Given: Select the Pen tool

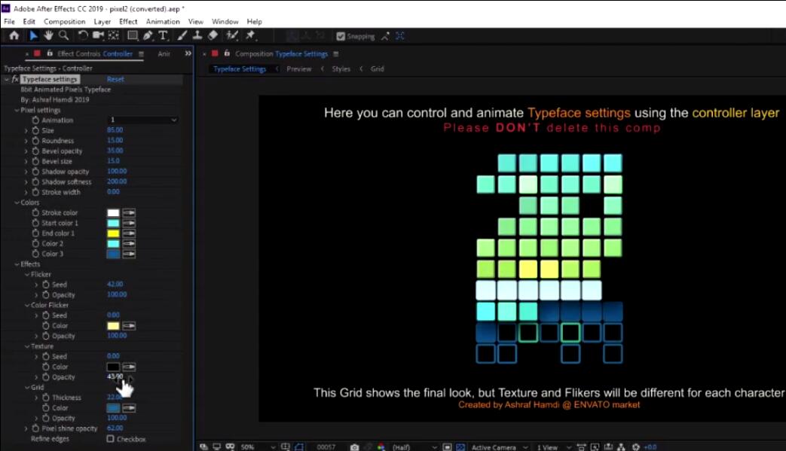Looking at the screenshot, I should click(x=148, y=35).
